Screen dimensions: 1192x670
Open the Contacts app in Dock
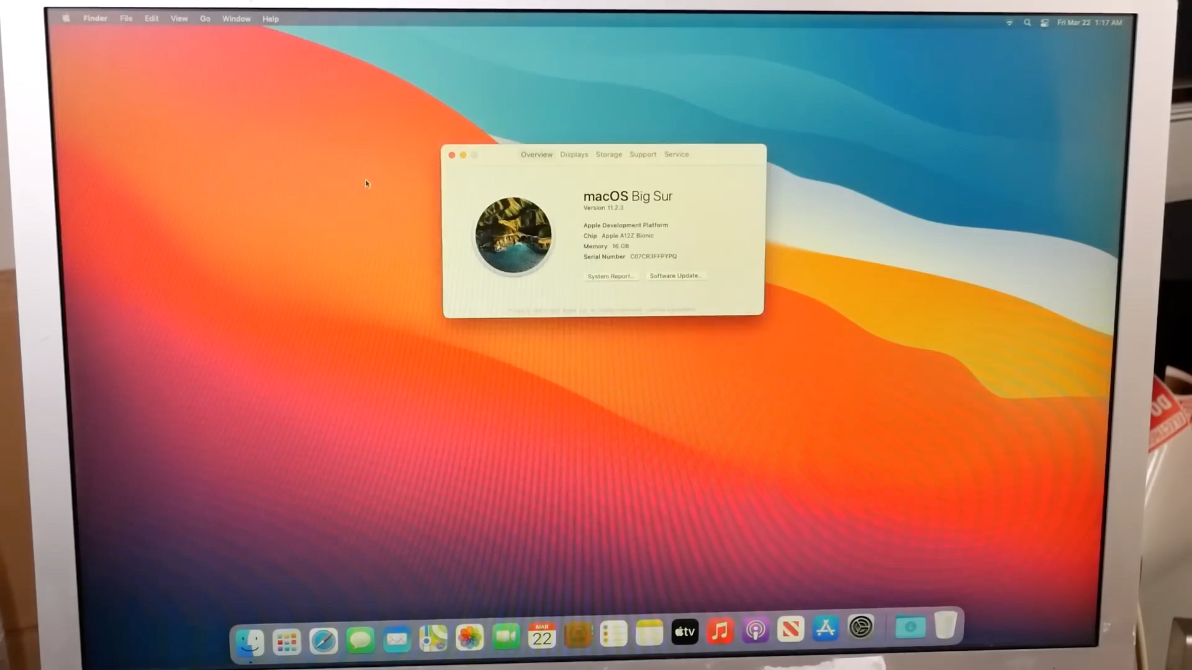coord(578,635)
